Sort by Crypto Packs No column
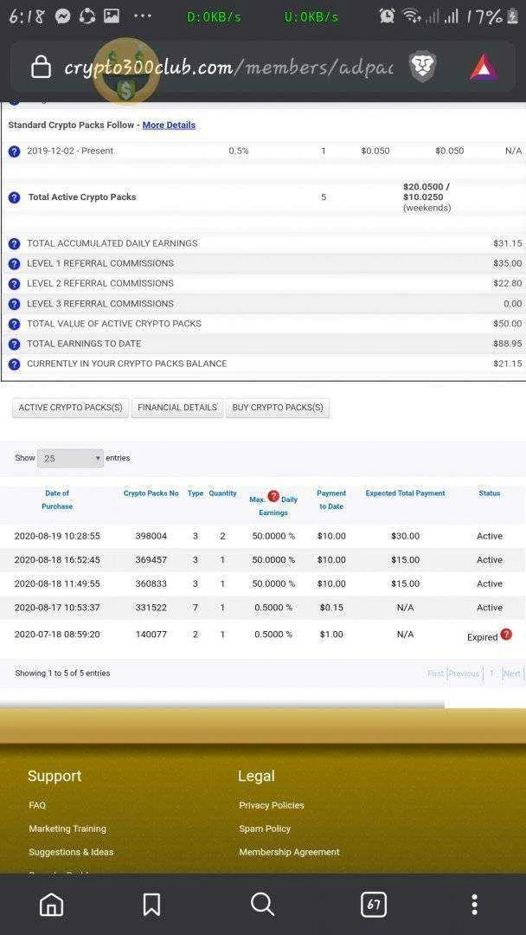The width and height of the screenshot is (526, 935). click(x=151, y=493)
